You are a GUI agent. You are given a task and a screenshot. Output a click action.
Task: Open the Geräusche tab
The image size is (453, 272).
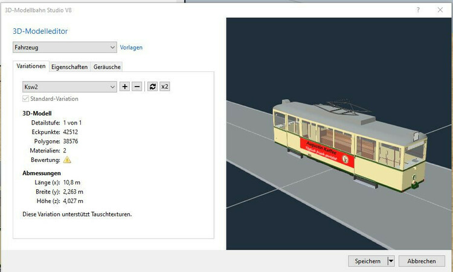point(108,66)
